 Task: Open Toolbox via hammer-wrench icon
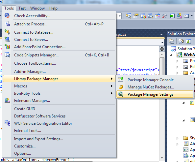coord(165,16)
